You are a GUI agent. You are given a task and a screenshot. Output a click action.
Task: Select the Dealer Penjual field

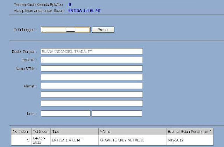click(x=92, y=51)
